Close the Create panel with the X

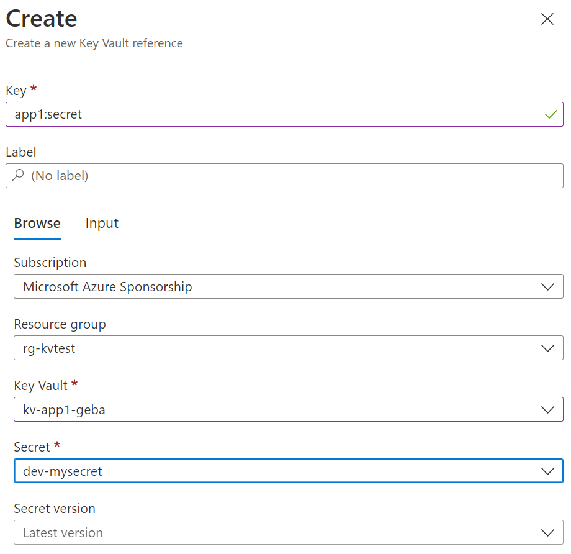click(x=547, y=19)
